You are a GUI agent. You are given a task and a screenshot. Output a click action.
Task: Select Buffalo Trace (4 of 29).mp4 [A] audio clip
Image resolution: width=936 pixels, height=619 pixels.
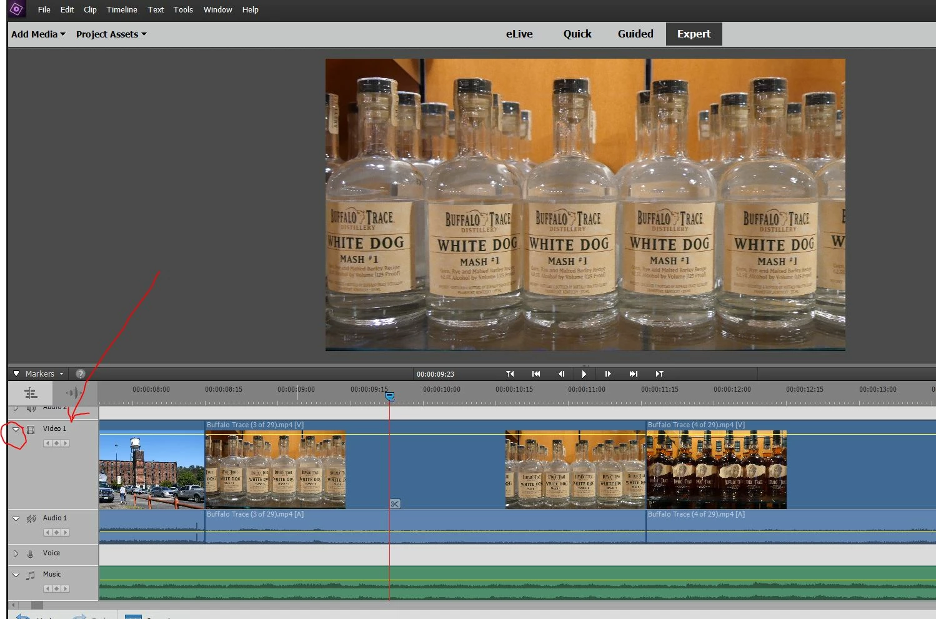pyautogui.click(x=790, y=527)
